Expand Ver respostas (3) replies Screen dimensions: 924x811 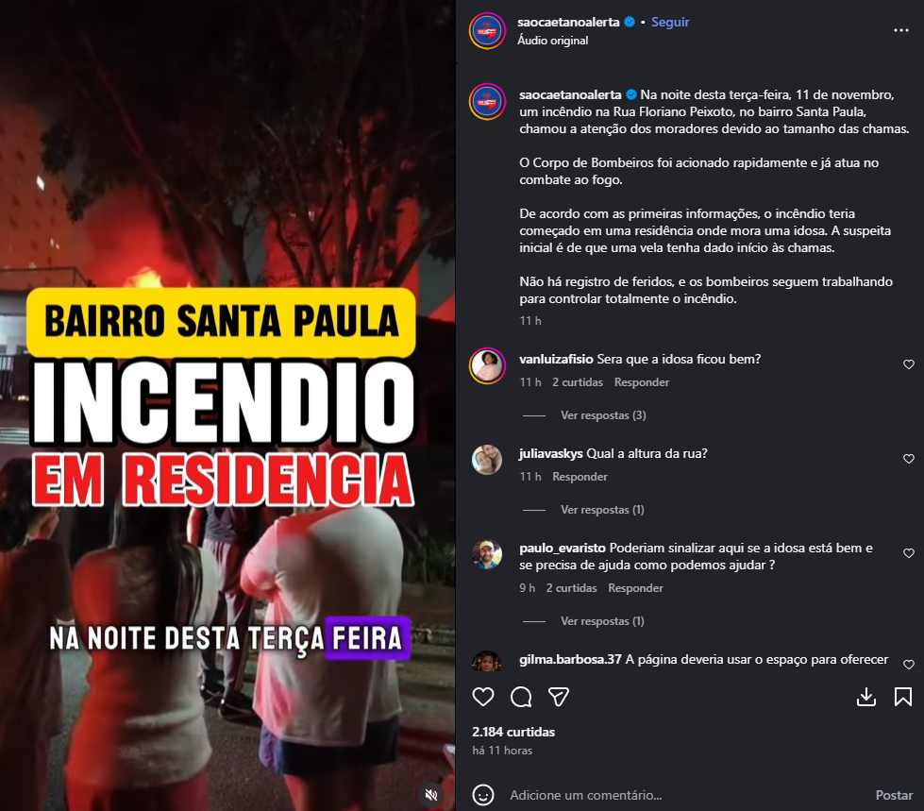click(x=603, y=415)
